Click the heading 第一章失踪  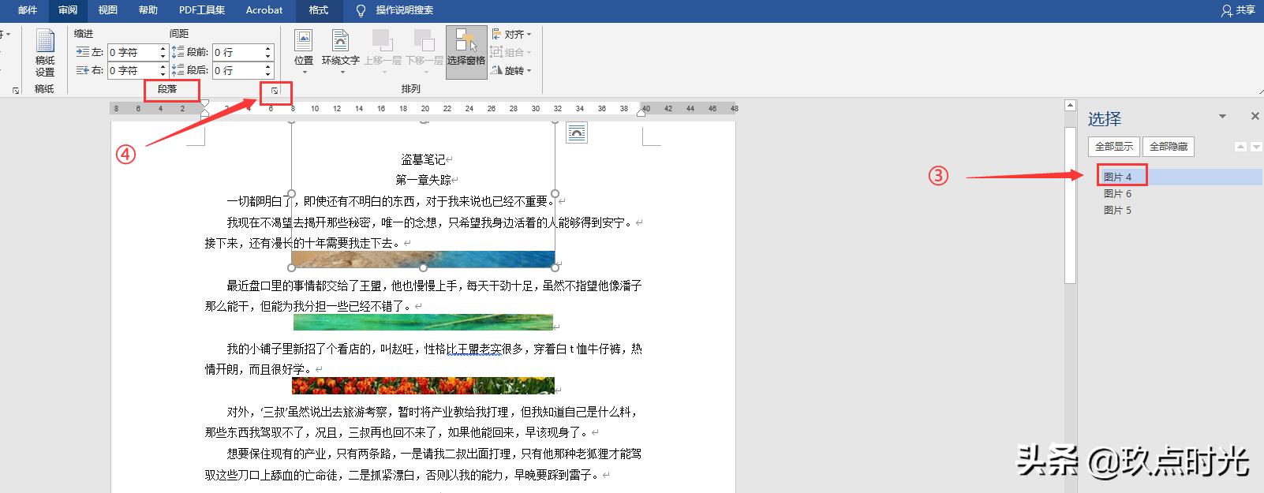423,180
